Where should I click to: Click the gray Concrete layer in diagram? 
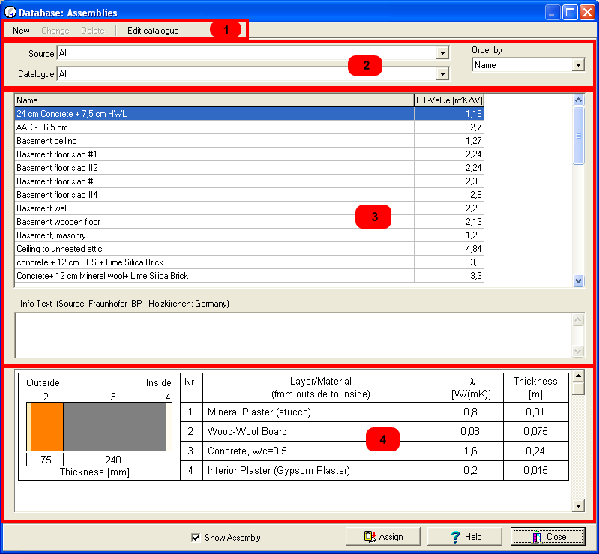(x=115, y=427)
